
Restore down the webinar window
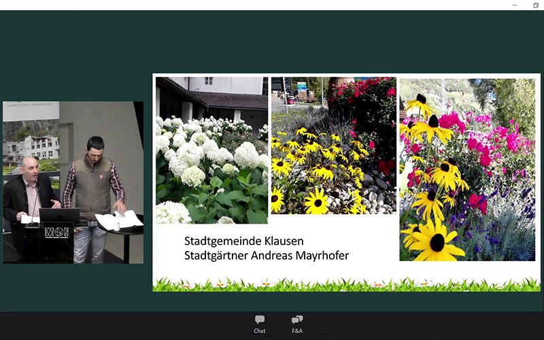(x=535, y=5)
